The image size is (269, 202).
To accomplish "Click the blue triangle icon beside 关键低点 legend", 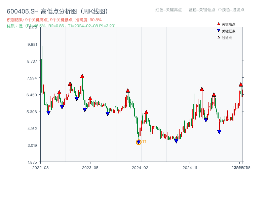I will (219, 31).
